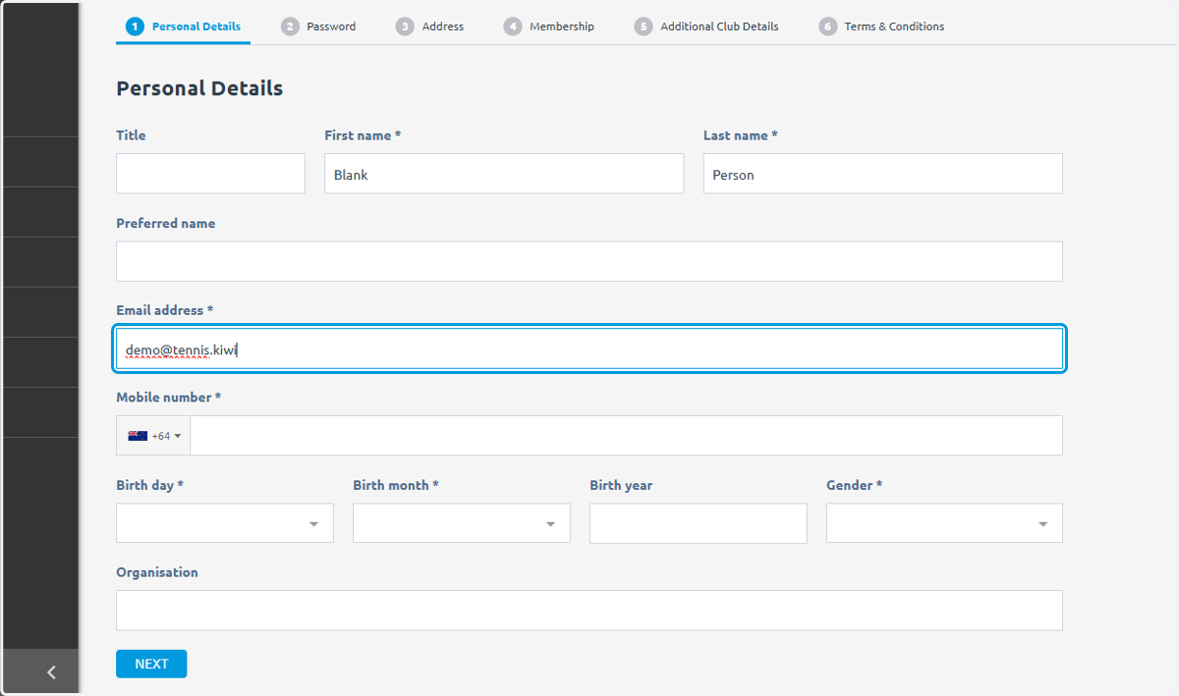Go to Additional Club Details step tab
The height and width of the screenshot is (696, 1179).
(706, 27)
